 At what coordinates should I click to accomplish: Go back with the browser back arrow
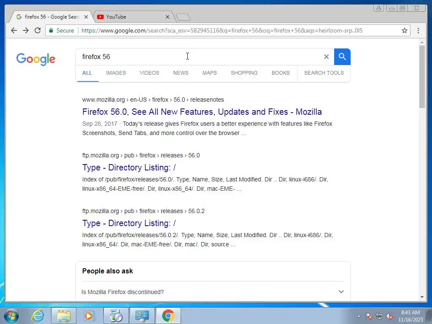(14, 30)
